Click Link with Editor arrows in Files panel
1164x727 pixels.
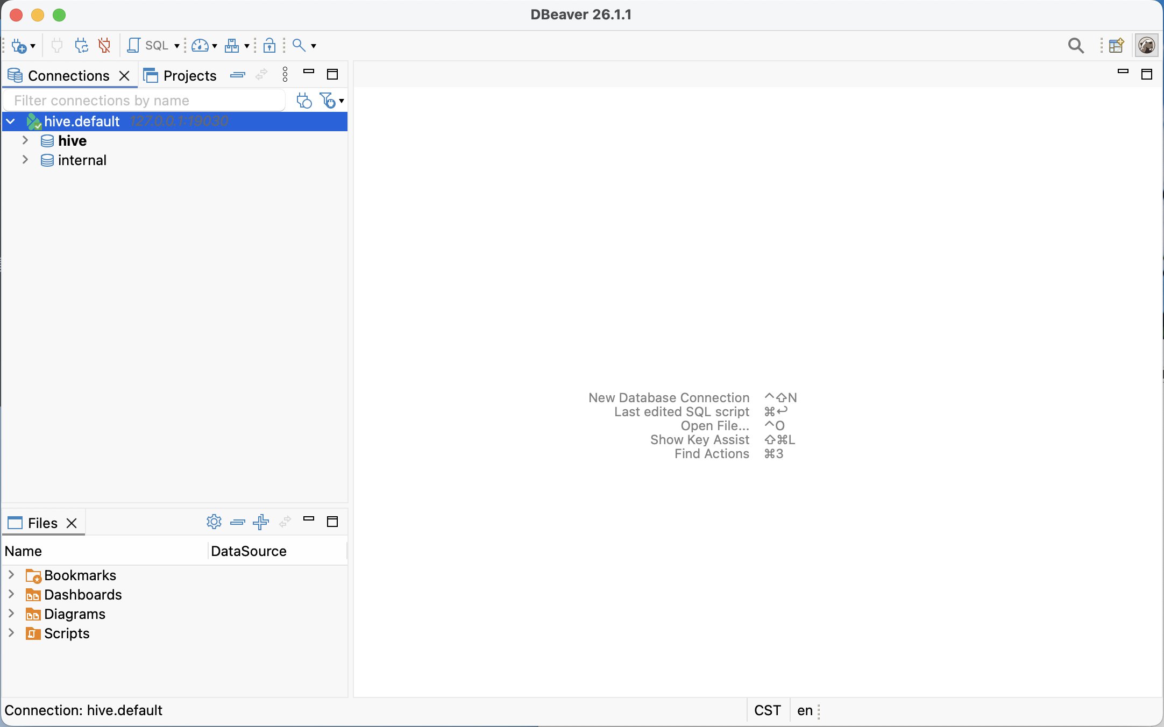[285, 522]
